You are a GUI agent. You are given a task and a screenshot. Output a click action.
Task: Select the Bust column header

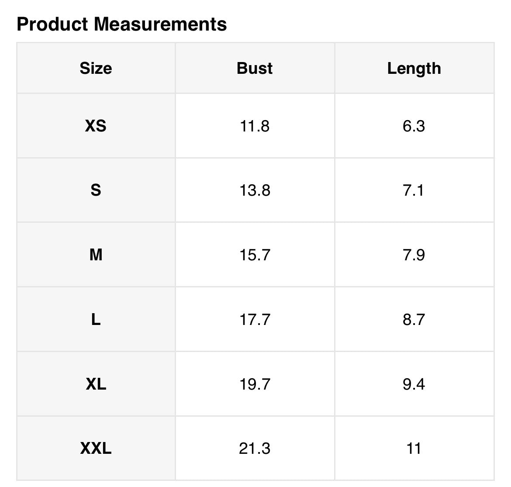click(x=255, y=68)
